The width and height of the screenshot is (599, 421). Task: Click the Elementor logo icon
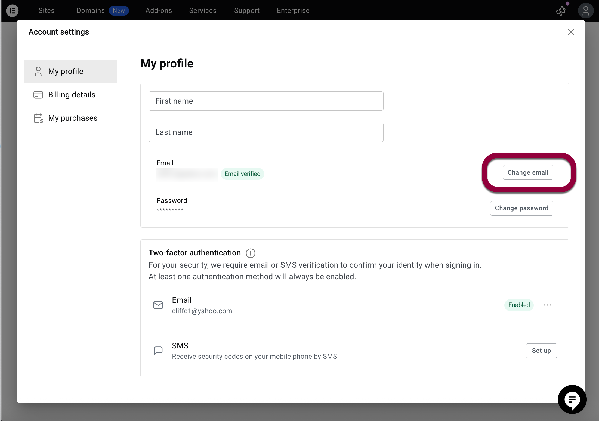pos(12,11)
